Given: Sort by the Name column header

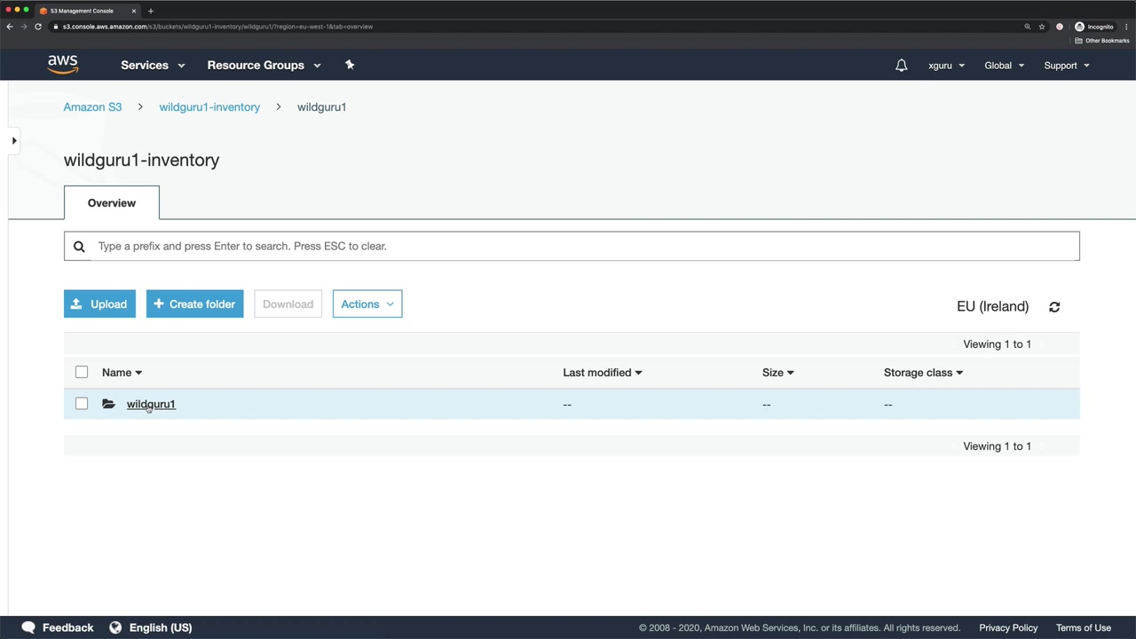Looking at the screenshot, I should click(122, 373).
